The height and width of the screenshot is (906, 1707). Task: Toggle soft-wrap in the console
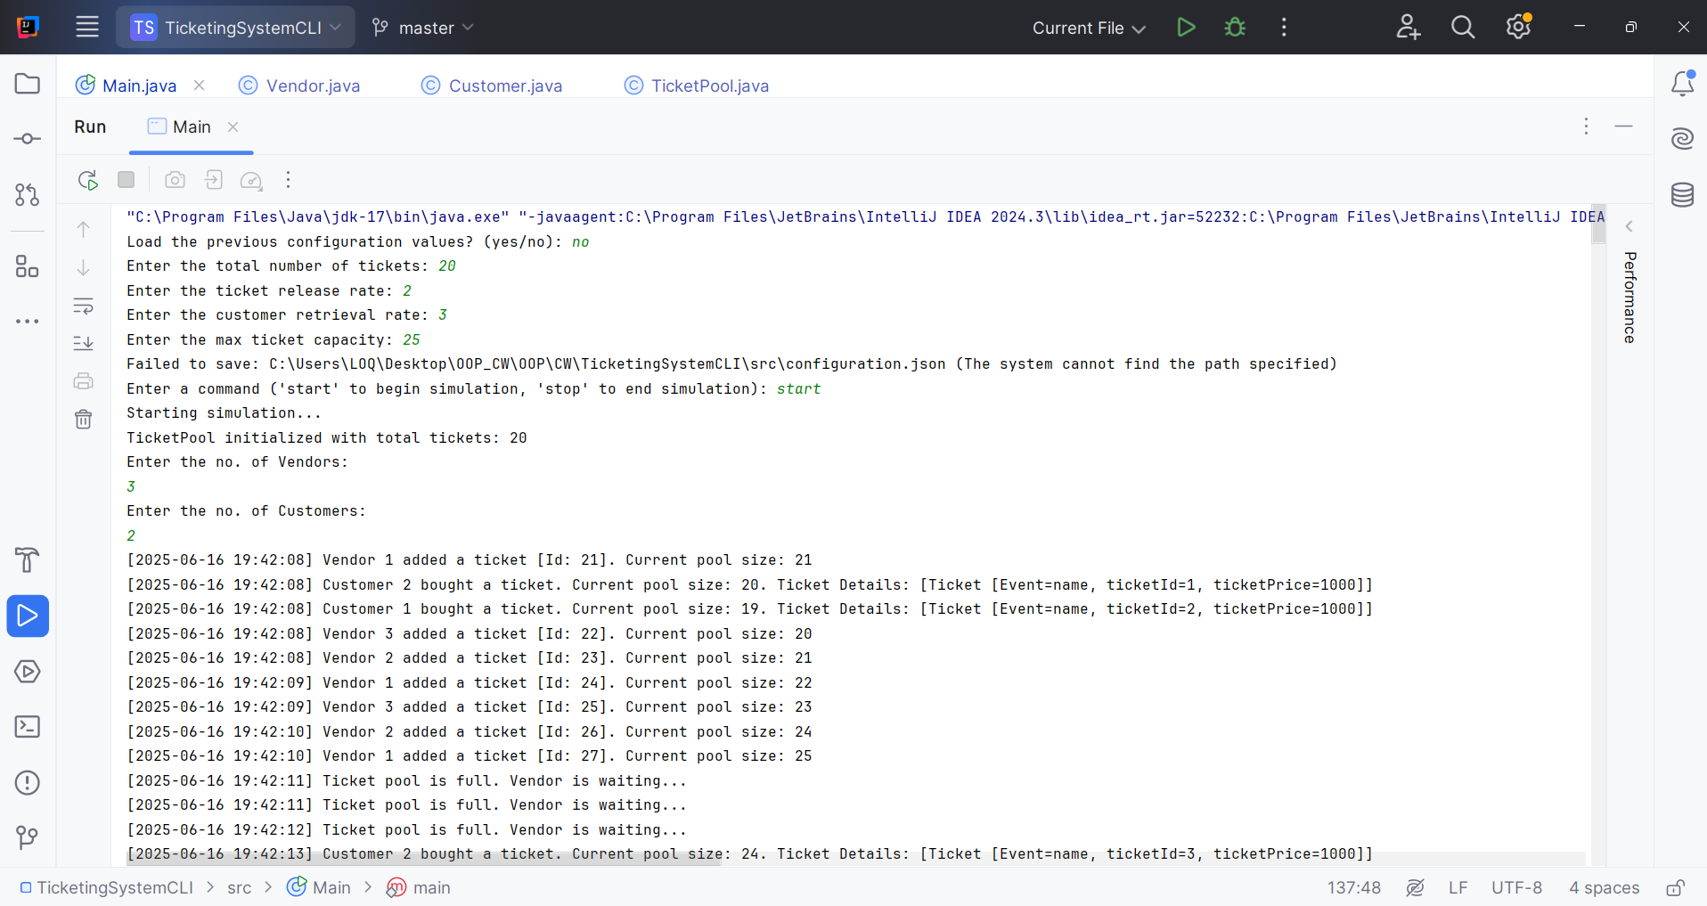click(x=83, y=306)
